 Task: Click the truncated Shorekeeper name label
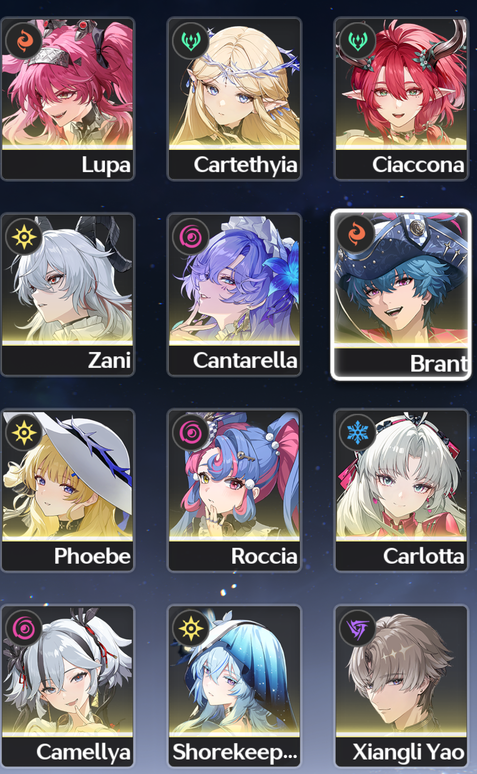(235, 752)
